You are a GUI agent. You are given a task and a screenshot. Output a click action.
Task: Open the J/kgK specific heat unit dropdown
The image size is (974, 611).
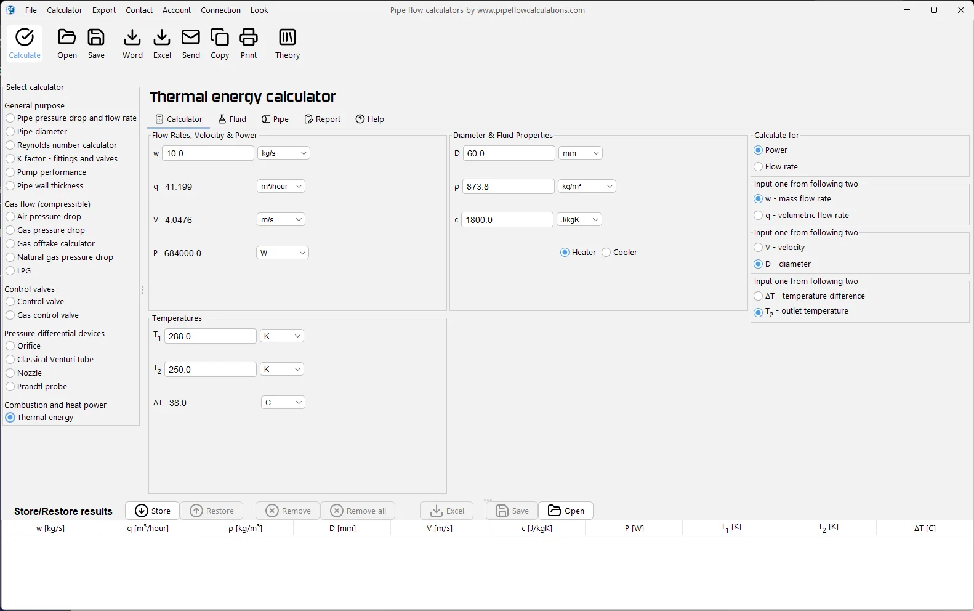pos(579,220)
